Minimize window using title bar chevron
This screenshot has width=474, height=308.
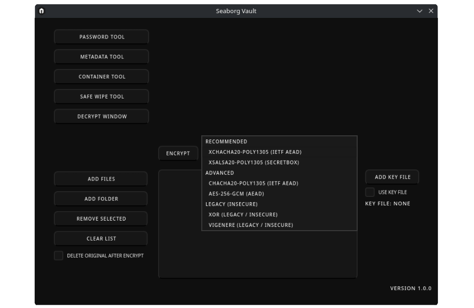[419, 11]
